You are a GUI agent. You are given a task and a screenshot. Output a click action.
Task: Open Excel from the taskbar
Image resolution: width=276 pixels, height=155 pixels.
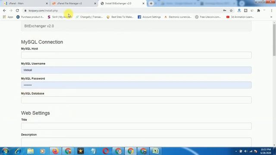[156, 151]
